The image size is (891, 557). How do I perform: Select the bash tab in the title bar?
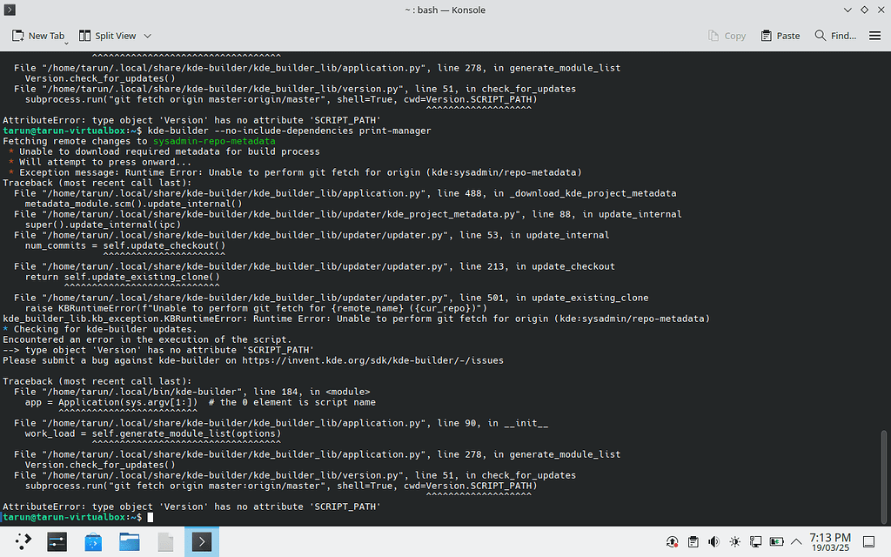click(445, 10)
